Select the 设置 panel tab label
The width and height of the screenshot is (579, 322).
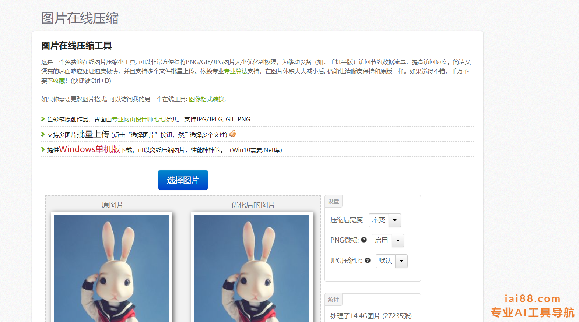[333, 201]
